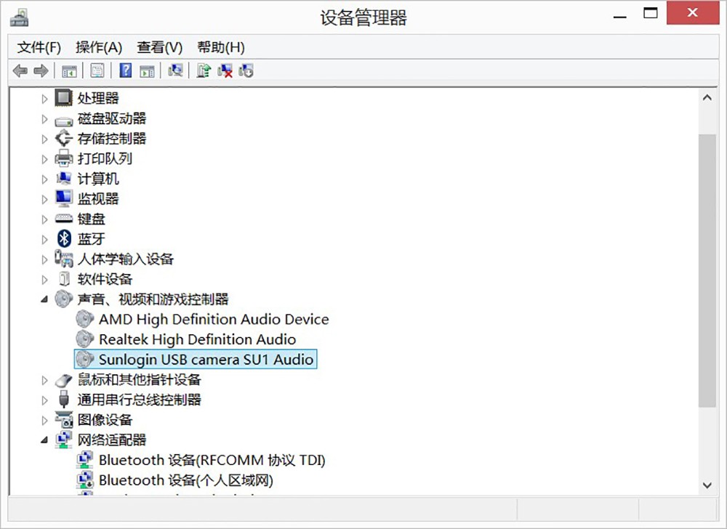Collapse the 声音、视频和游戏控制器 category
Image resolution: width=727 pixels, height=529 pixels.
[45, 299]
